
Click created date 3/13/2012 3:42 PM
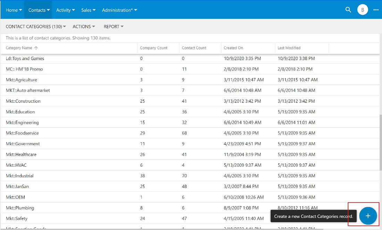click(242, 101)
